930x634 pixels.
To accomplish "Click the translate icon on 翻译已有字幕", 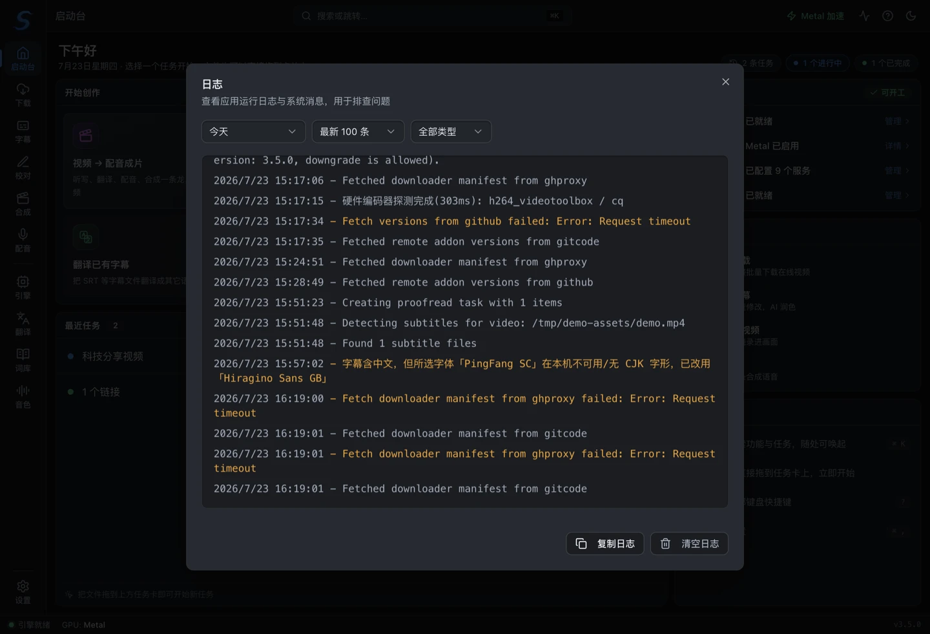I will (x=85, y=237).
